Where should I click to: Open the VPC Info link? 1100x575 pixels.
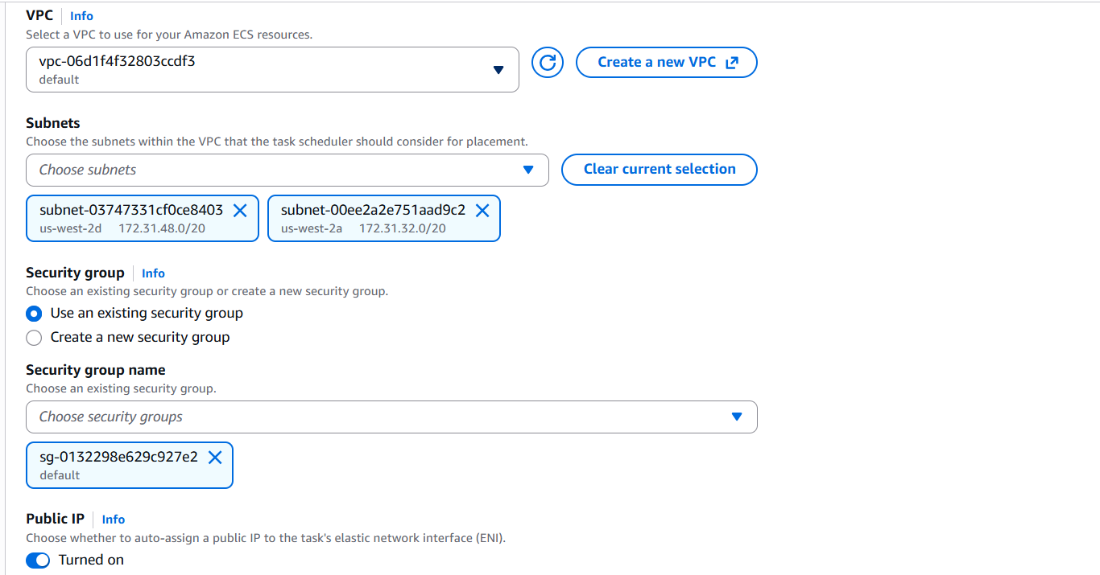[81, 15]
